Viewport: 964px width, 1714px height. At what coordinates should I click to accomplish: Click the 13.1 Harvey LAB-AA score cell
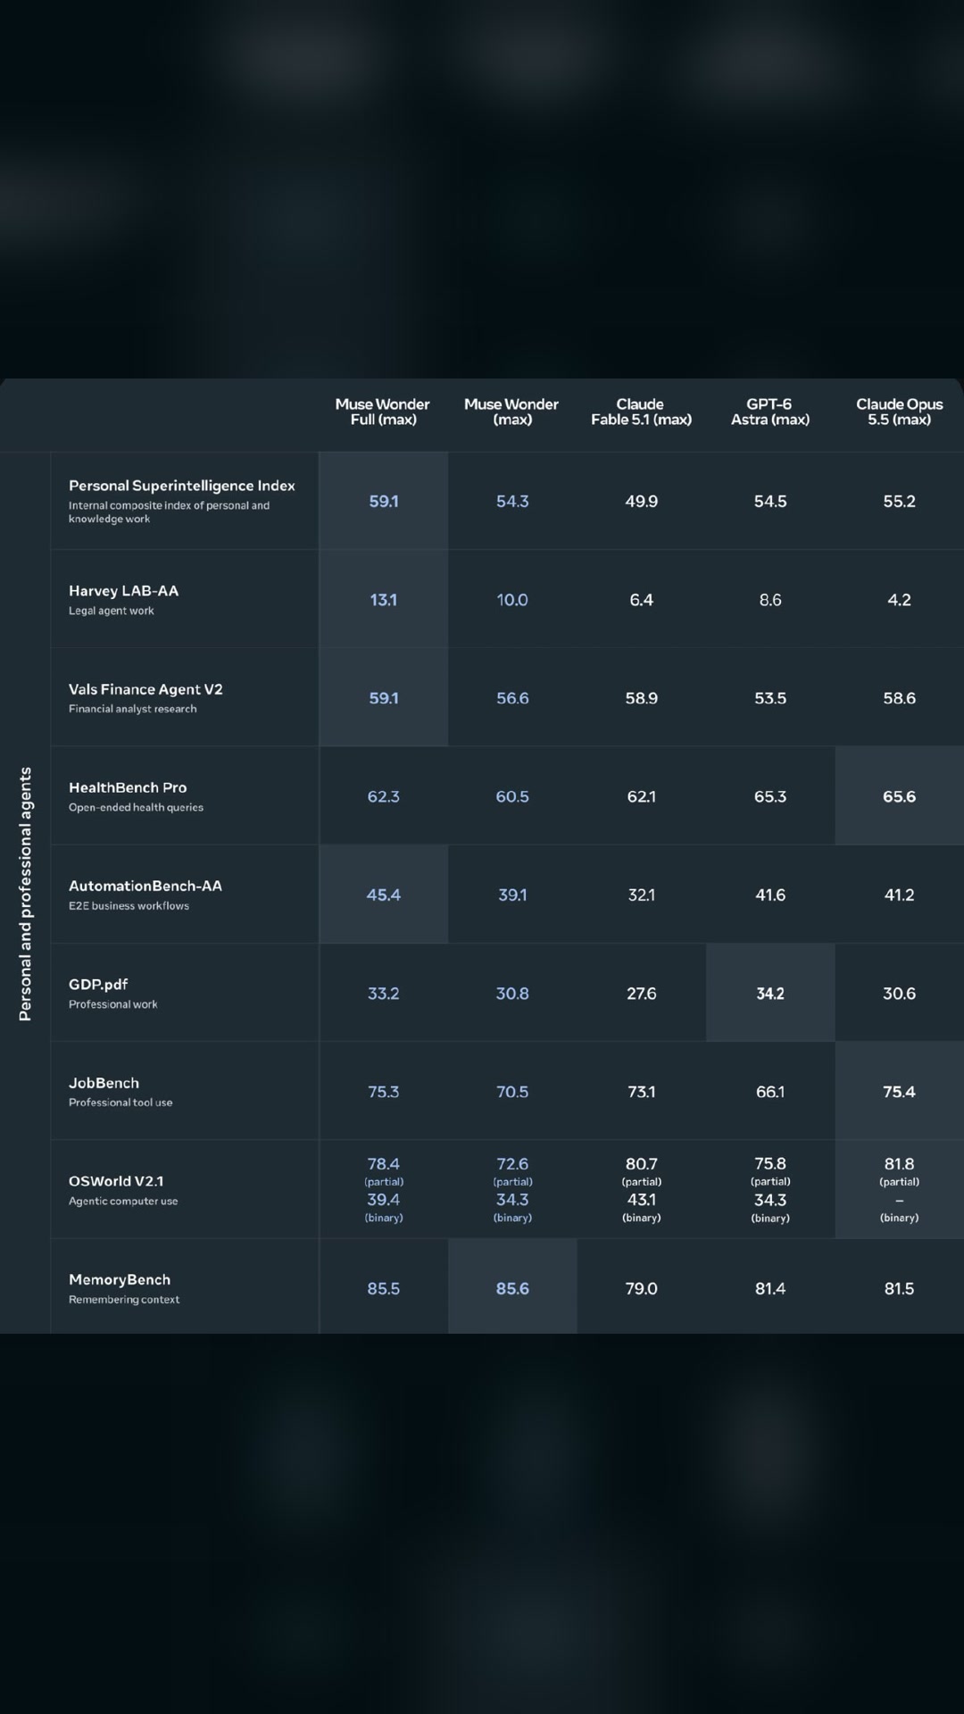384,599
